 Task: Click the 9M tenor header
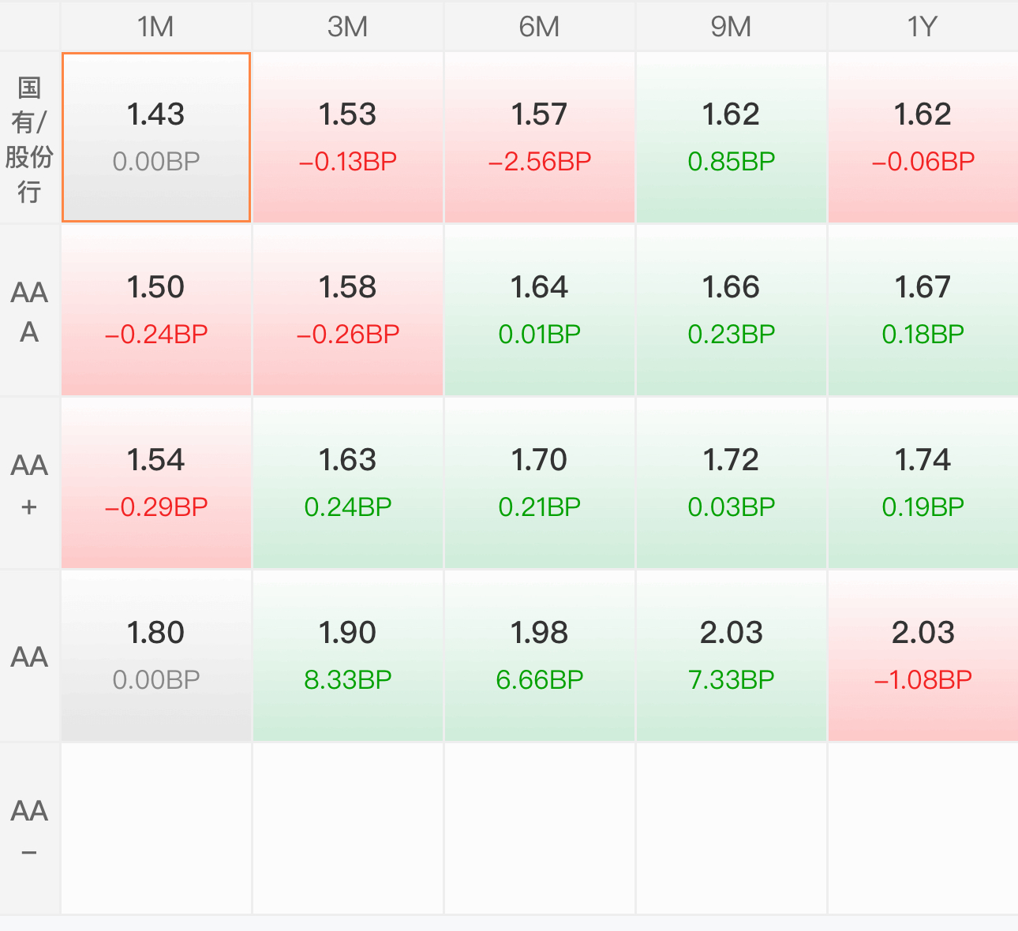(732, 27)
